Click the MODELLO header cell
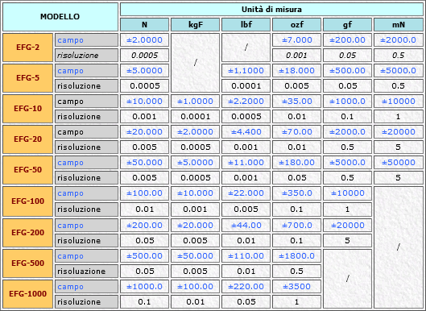The width and height of the screenshot is (426, 311). (x=60, y=17)
